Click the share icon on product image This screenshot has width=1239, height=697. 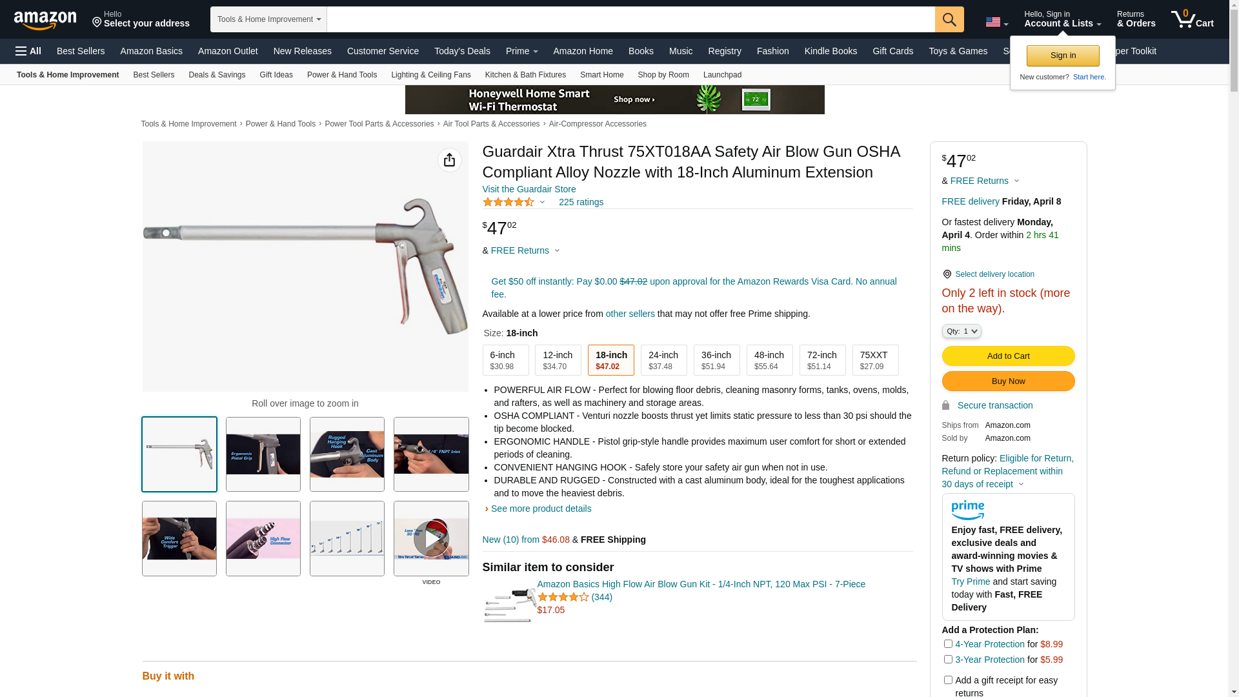(450, 160)
